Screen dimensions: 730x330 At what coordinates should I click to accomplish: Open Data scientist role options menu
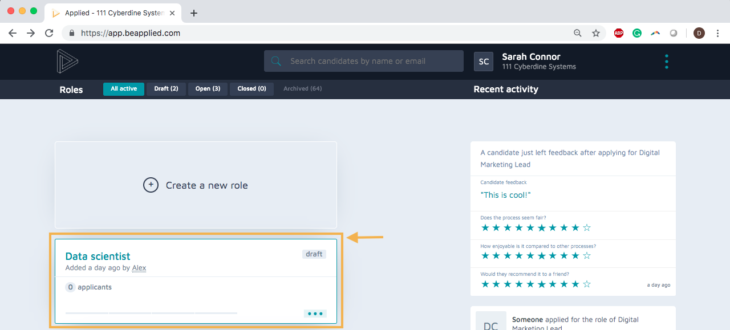(315, 313)
